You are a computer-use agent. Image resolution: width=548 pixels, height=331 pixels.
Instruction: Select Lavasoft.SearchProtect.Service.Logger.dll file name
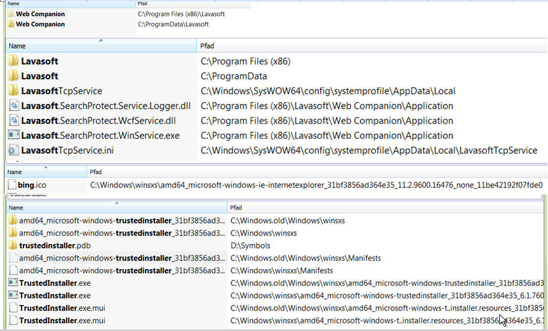click(x=106, y=106)
